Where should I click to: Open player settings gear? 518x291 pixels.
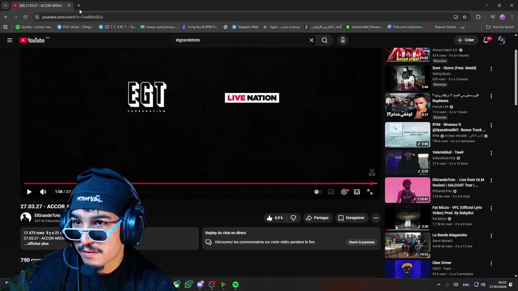pos(344,192)
